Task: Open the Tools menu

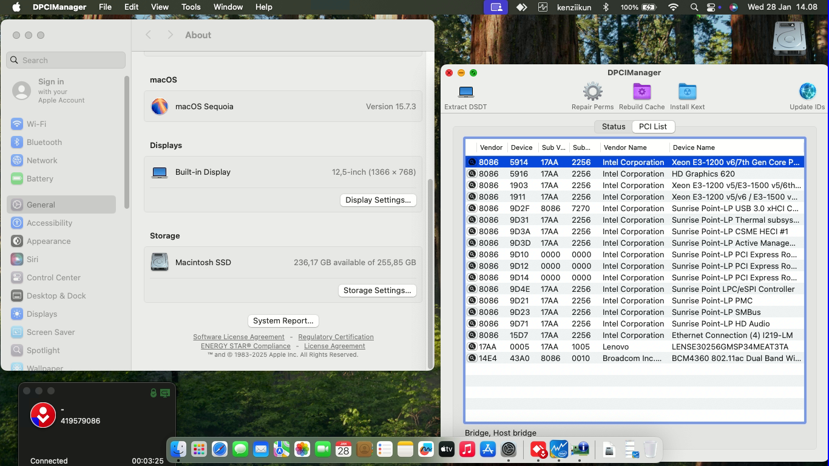Action: [191, 7]
